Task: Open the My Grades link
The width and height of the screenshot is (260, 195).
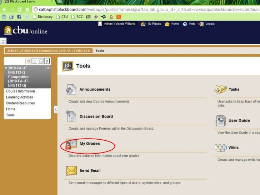Action: point(90,144)
